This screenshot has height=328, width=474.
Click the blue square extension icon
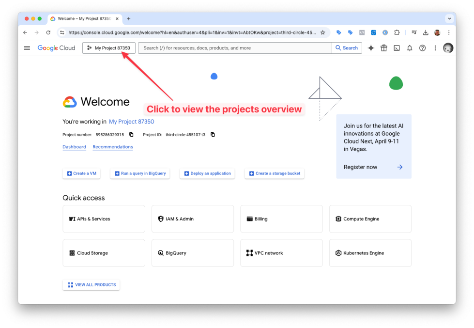[374, 32]
